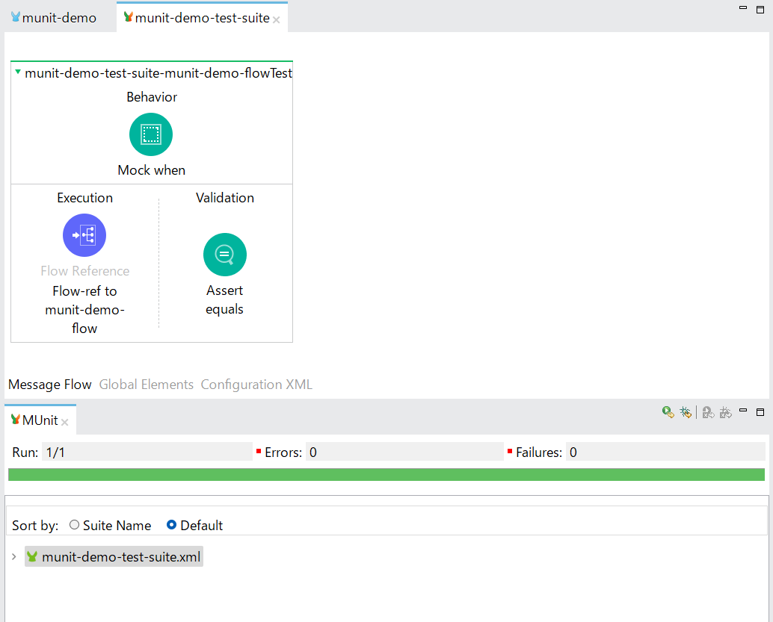Click the 'Mock when' label text
773x622 pixels.
(x=151, y=170)
